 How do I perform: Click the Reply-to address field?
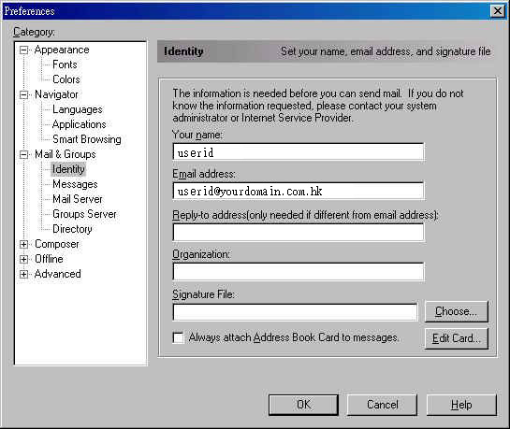point(299,232)
